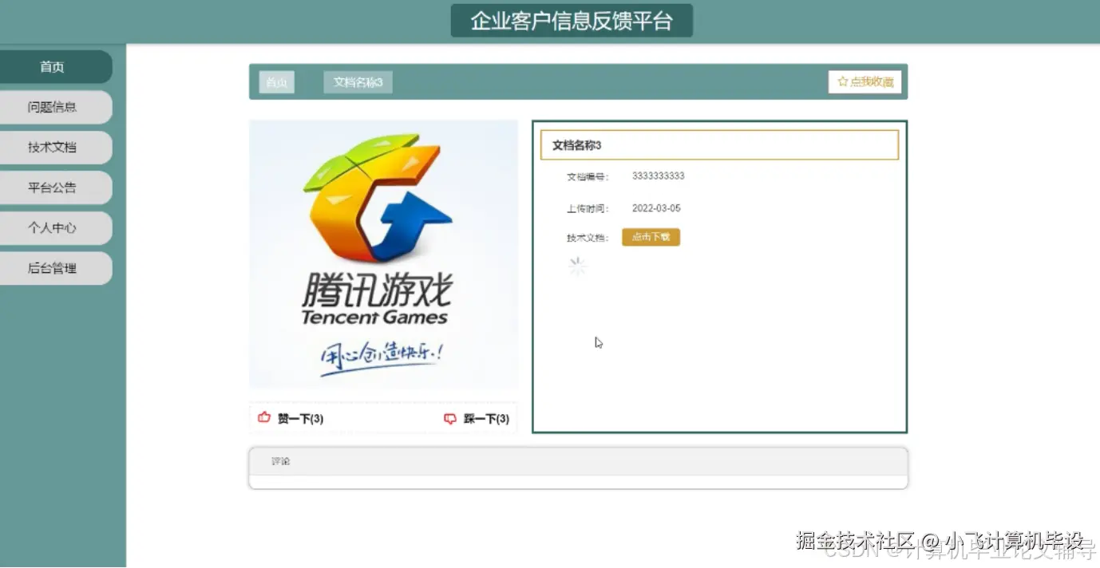1100x568 pixels.
Task: Click the 上传时间 field label
Action: [x=588, y=209]
